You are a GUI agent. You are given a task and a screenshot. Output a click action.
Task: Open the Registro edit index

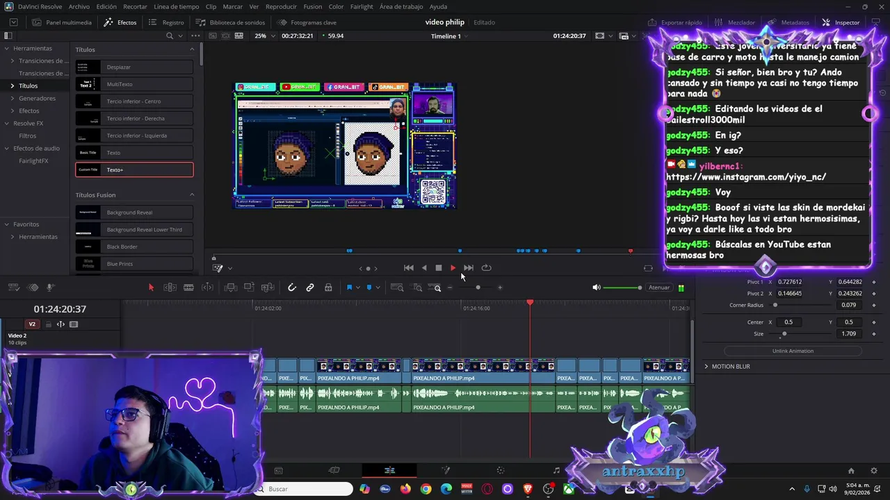166,22
